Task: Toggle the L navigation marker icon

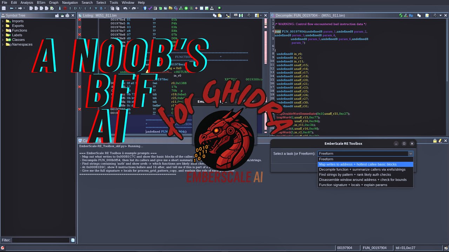Action: click(x=85, y=8)
